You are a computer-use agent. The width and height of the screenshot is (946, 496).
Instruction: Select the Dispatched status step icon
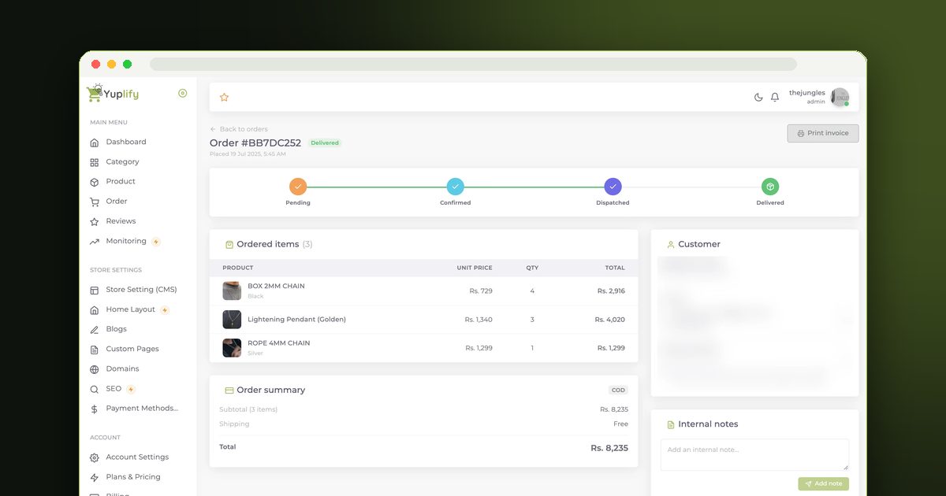(613, 187)
